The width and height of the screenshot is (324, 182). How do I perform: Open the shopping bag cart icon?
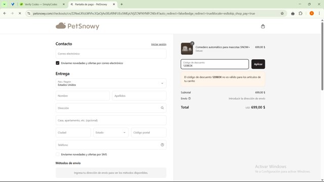point(263,26)
